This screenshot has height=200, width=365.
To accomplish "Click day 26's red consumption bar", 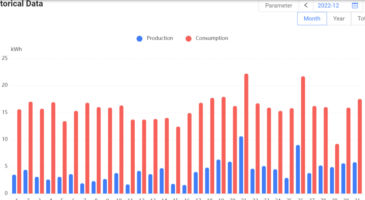I will pos(303,135).
